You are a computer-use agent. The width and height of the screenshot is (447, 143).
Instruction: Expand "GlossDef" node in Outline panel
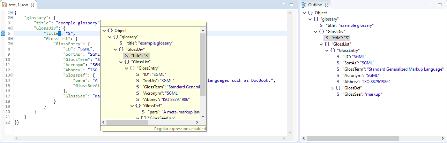pos(332,88)
